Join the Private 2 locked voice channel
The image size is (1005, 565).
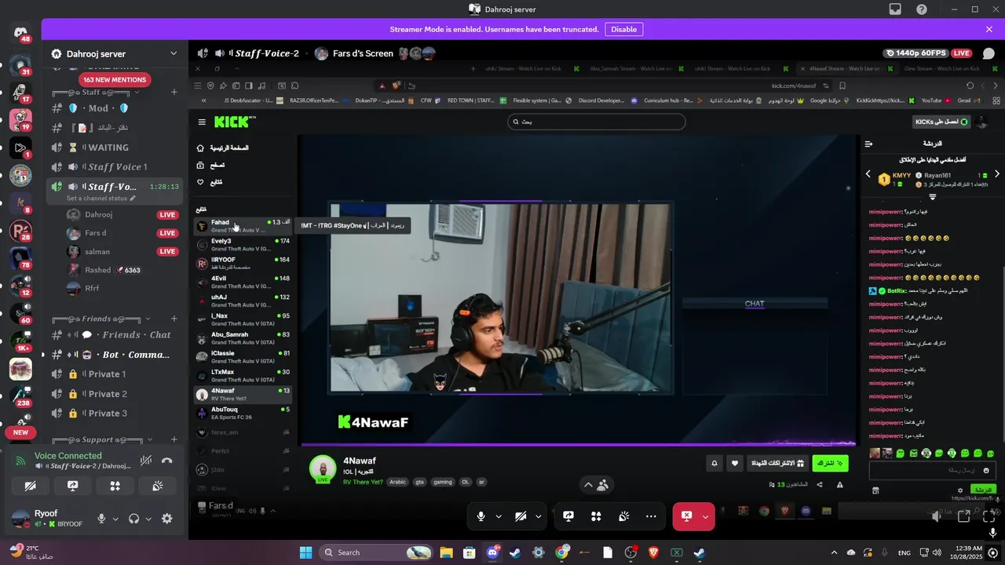click(x=115, y=394)
